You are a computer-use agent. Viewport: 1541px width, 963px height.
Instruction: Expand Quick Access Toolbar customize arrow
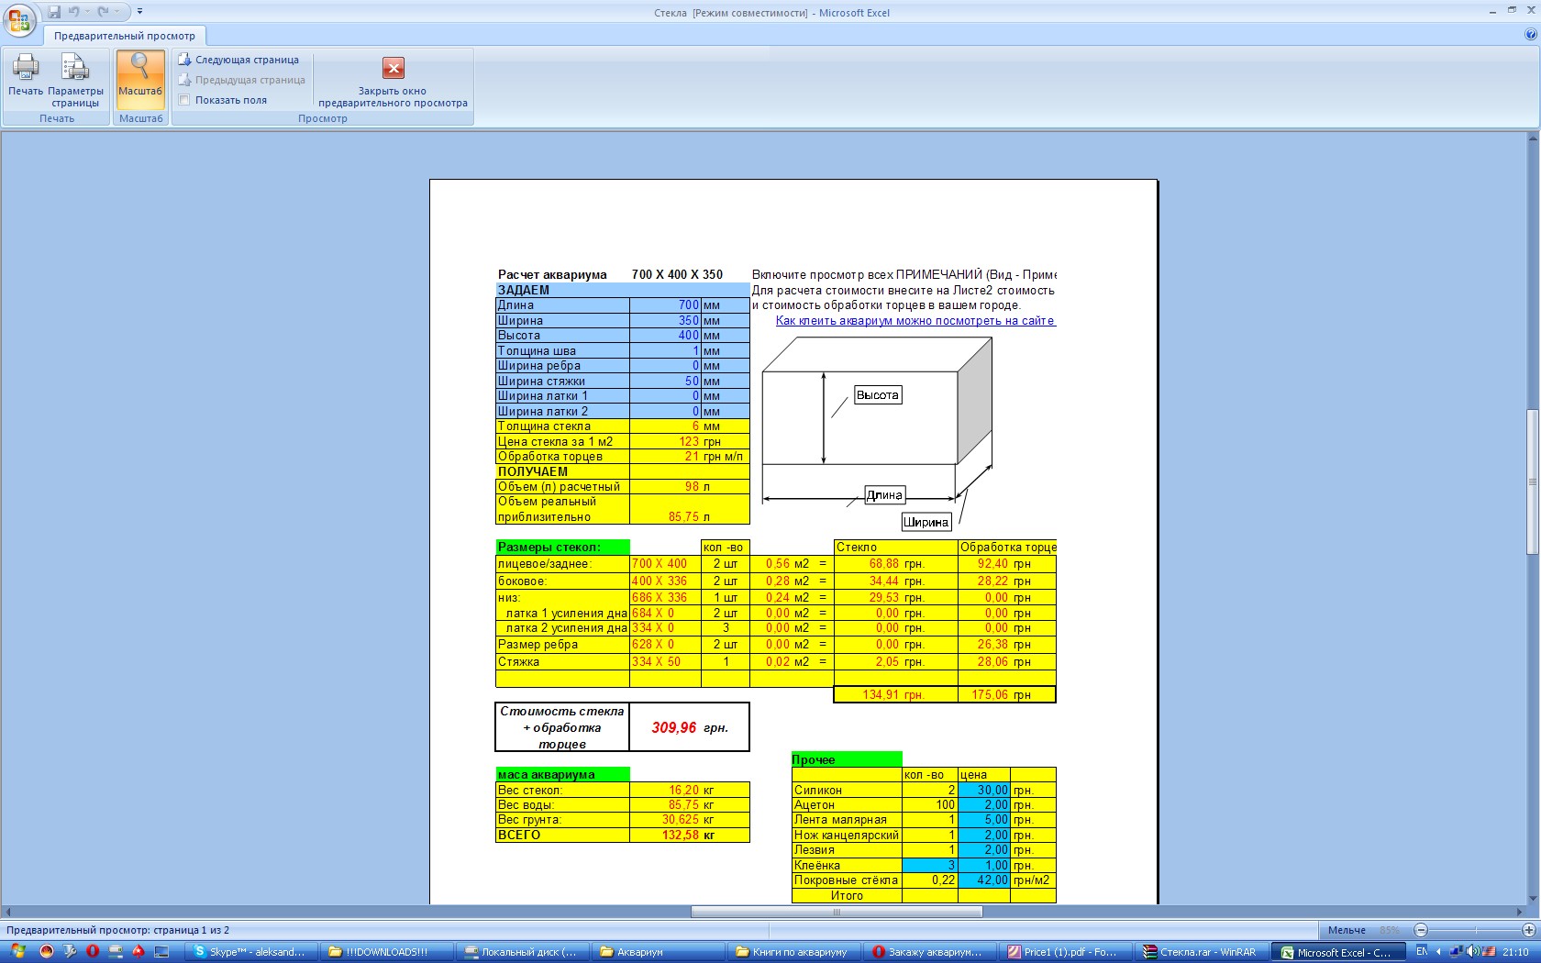click(x=140, y=12)
